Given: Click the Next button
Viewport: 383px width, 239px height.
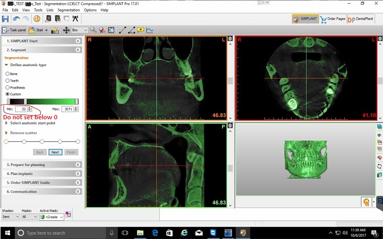Looking at the screenshot, I should [55, 152].
